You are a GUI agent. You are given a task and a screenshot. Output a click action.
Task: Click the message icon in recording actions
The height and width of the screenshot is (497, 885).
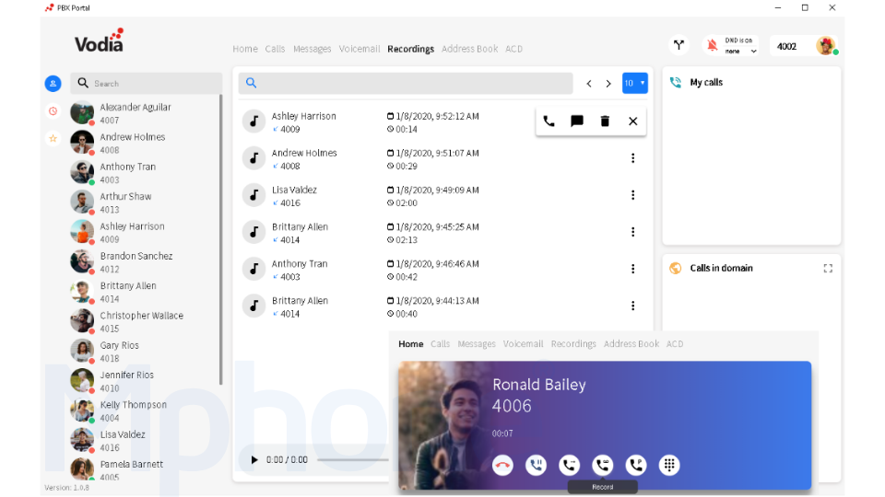click(577, 121)
